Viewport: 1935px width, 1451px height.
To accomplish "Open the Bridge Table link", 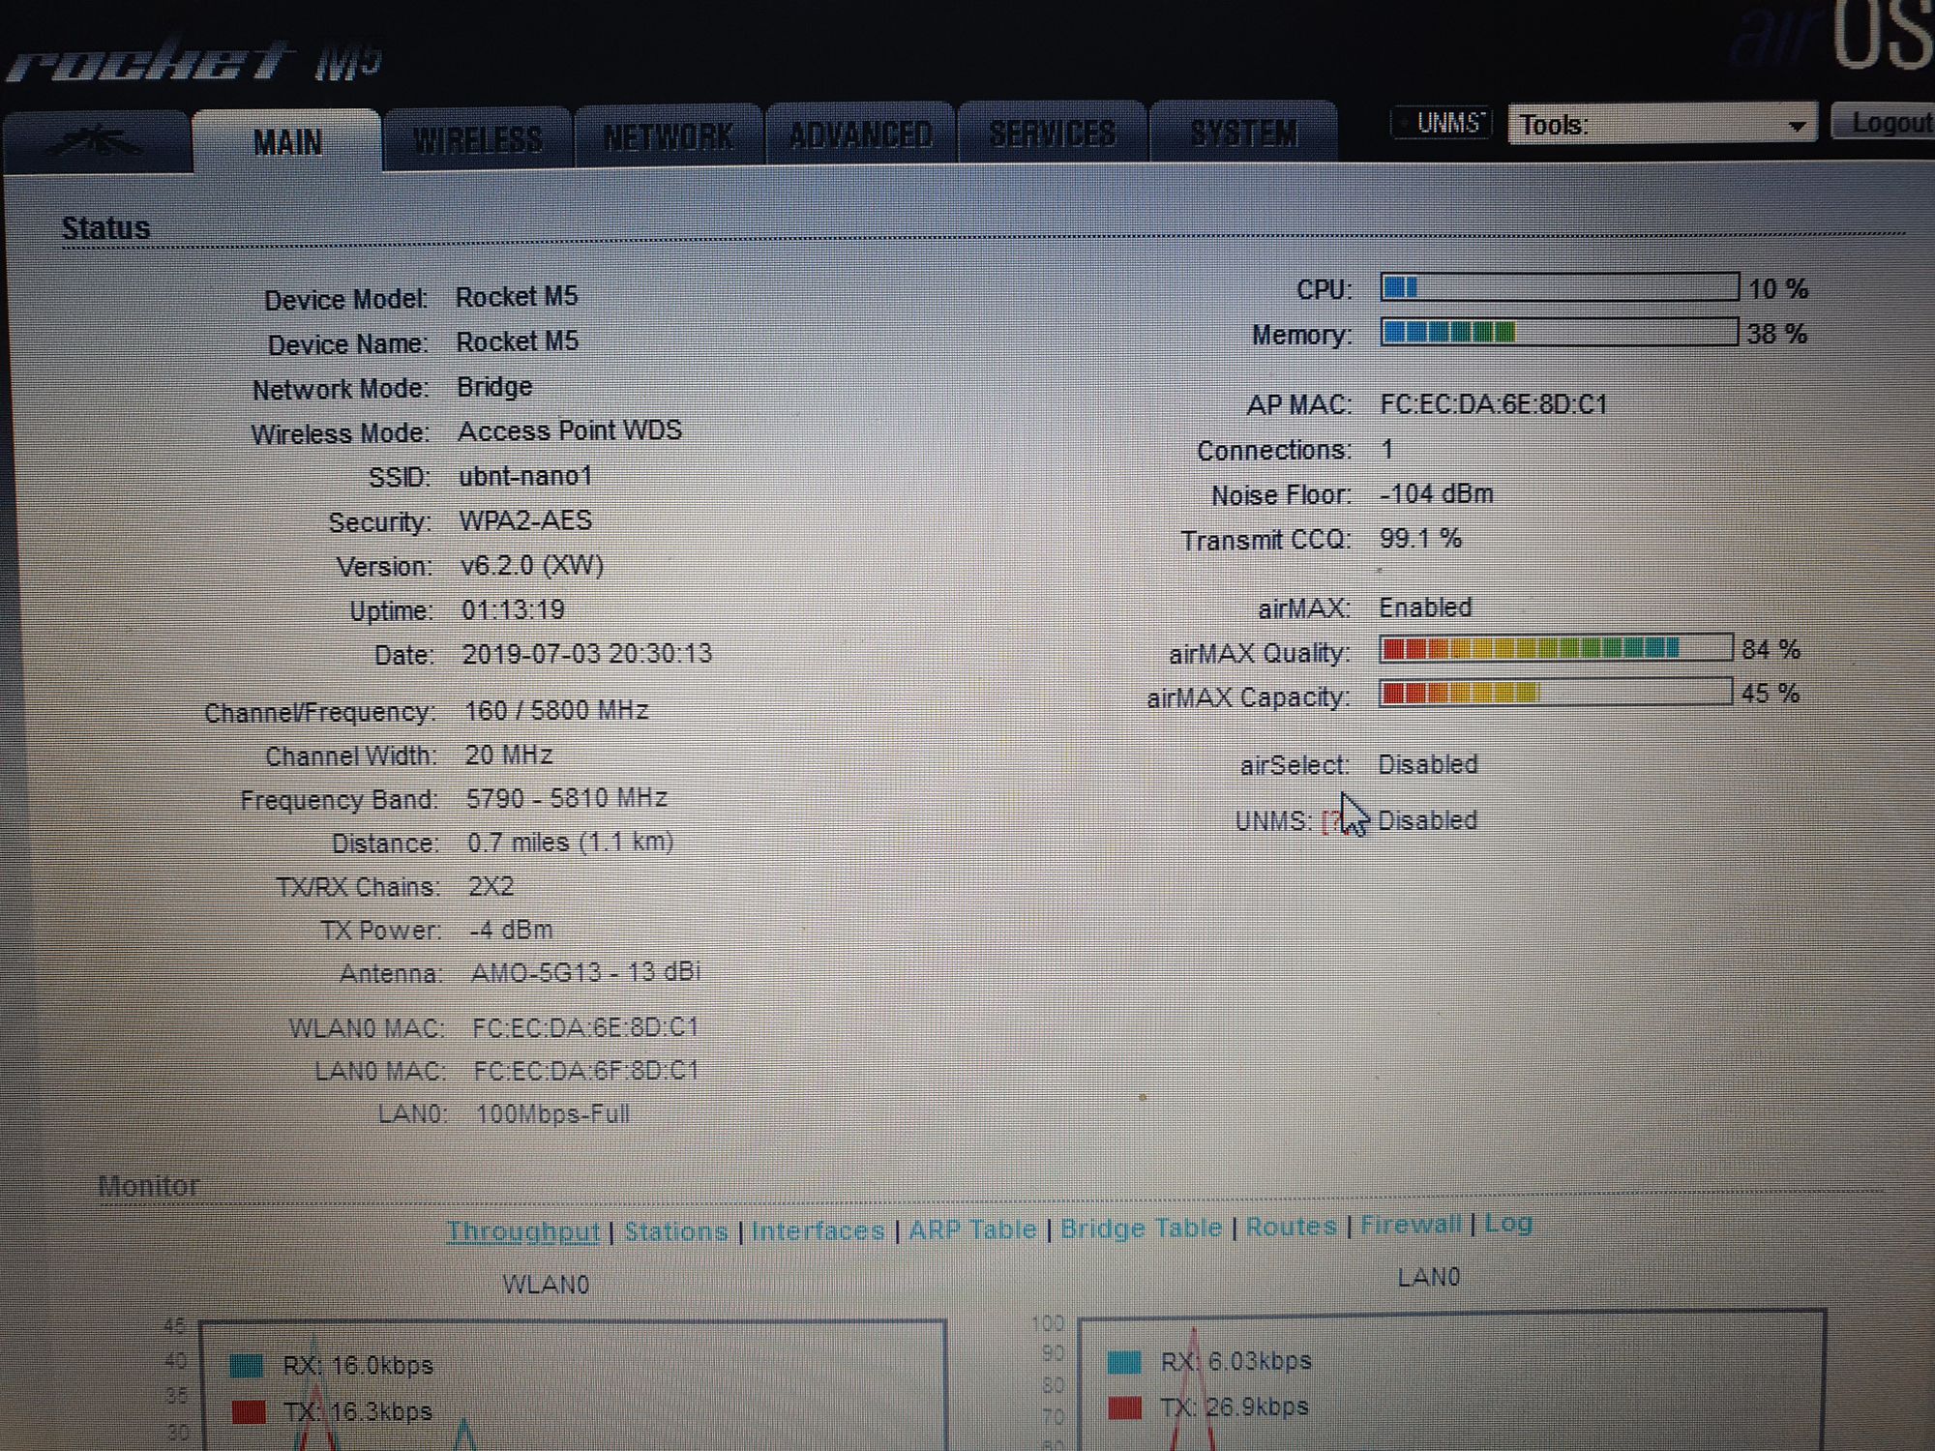I will click(1141, 1229).
